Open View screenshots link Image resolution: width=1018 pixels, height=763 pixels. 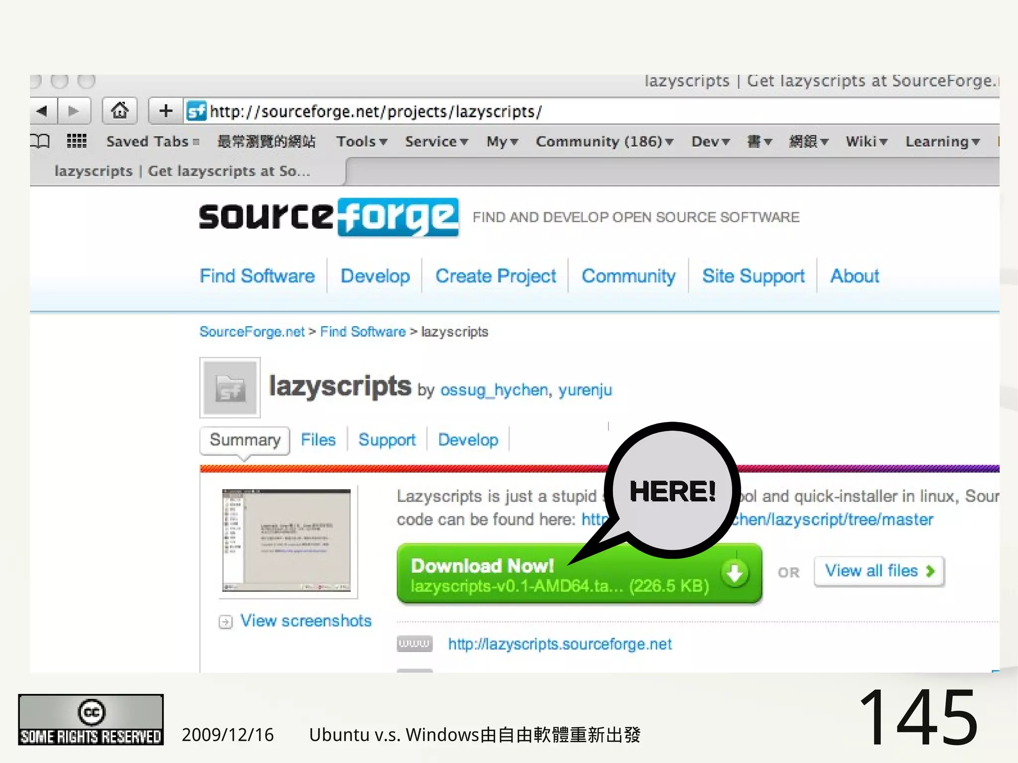coord(306,621)
